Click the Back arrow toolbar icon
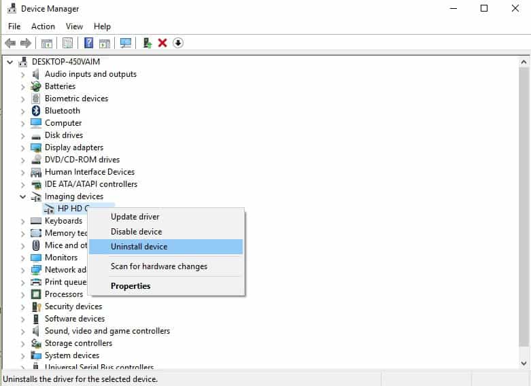The height and width of the screenshot is (386, 531). tap(10, 43)
